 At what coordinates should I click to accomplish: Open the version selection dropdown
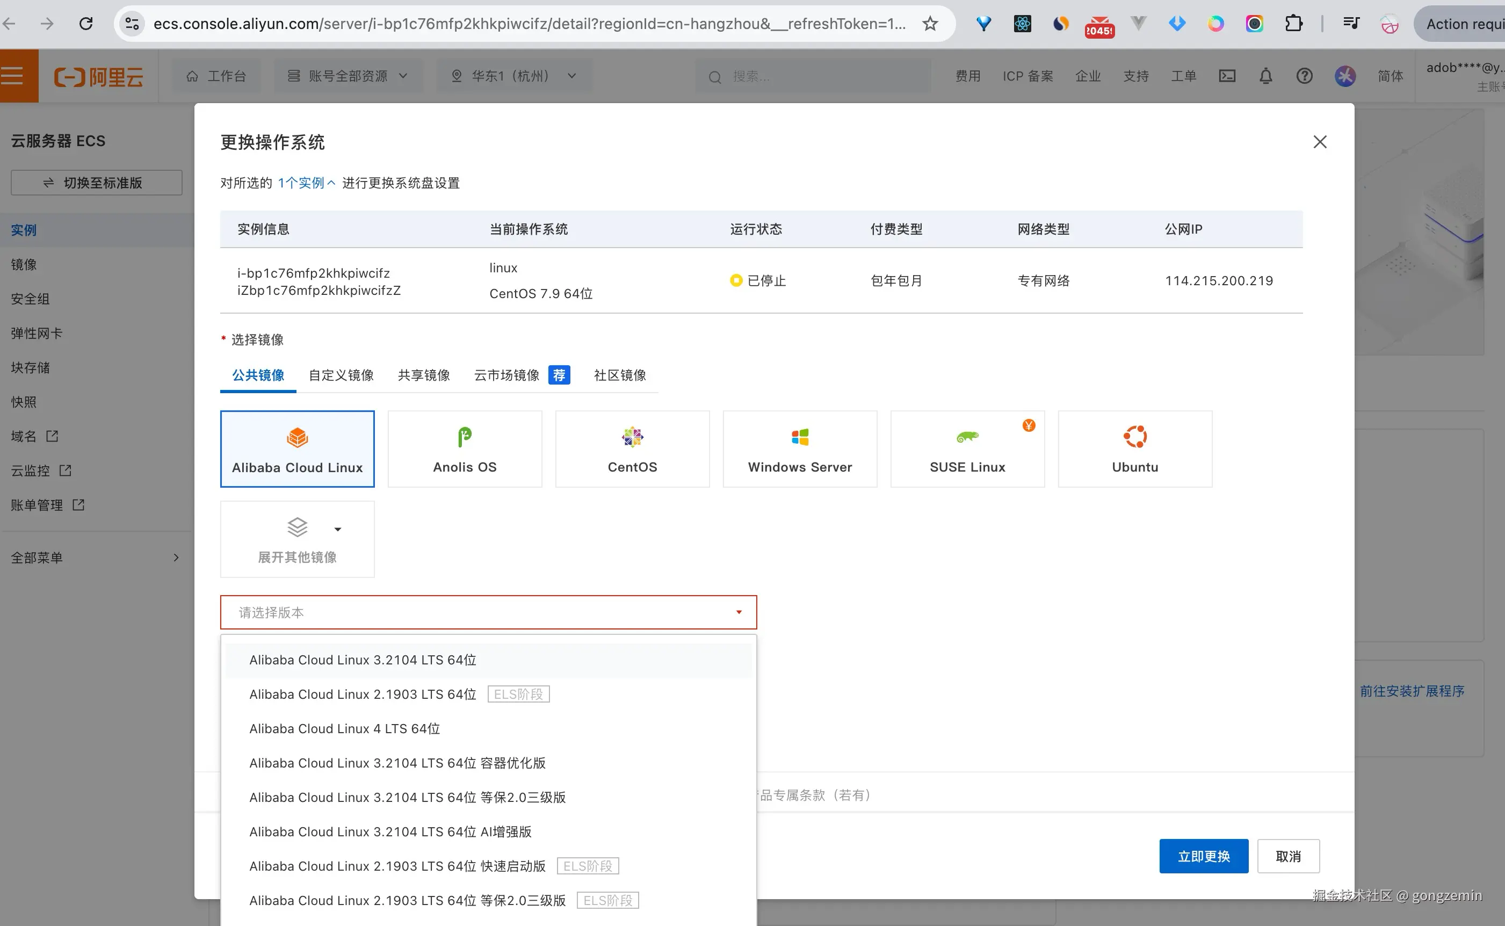point(488,612)
